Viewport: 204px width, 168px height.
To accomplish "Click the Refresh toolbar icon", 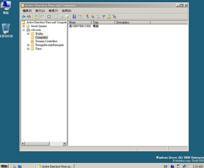I will pos(62,16).
